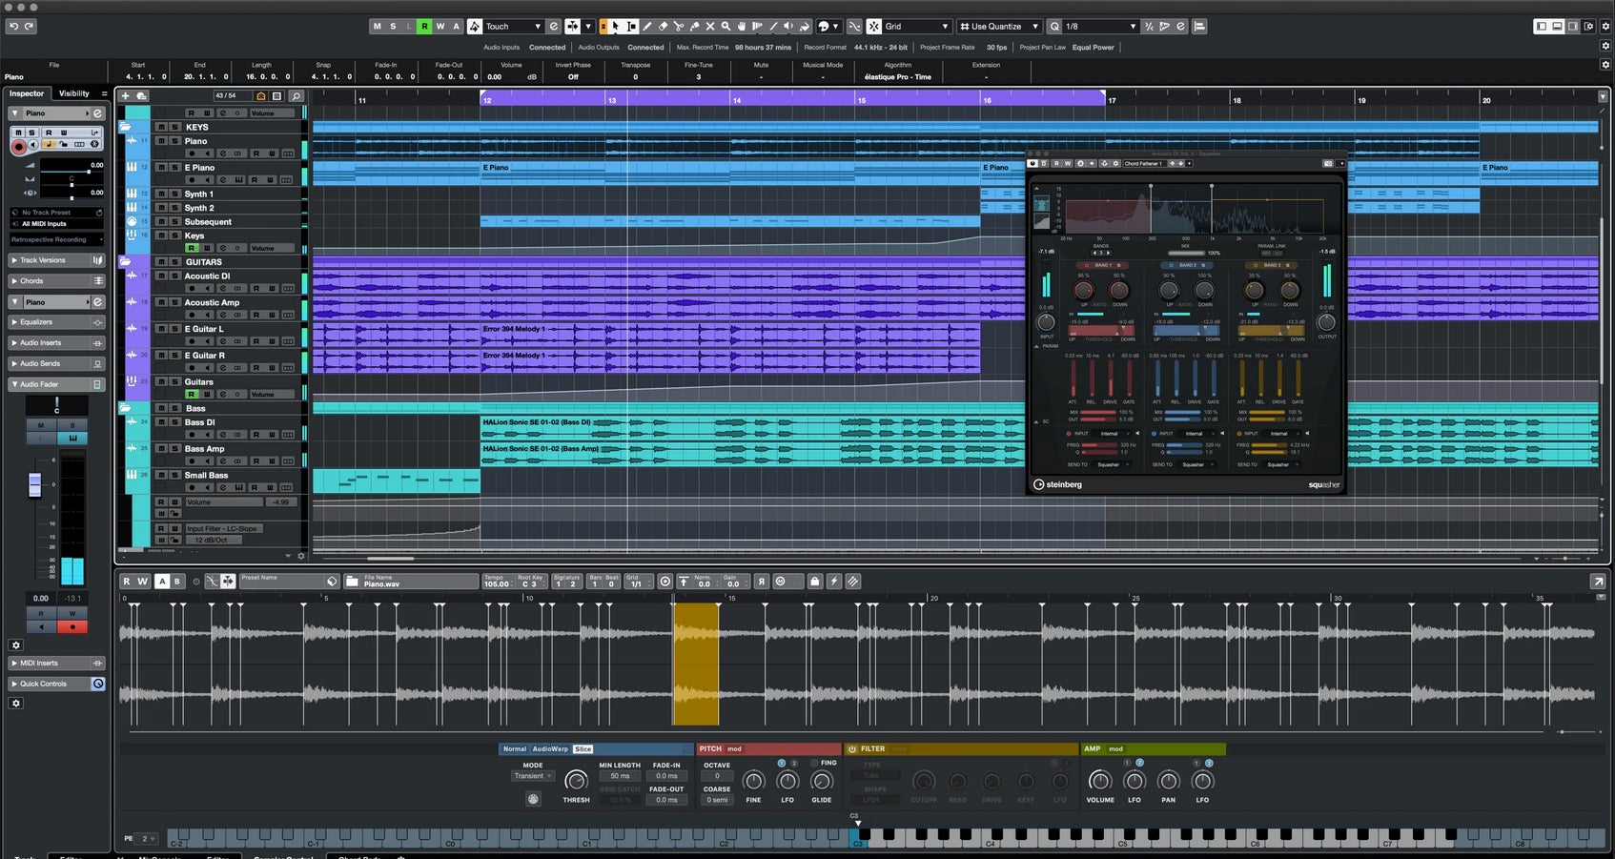Open the track list search magnifier

pos(296,96)
